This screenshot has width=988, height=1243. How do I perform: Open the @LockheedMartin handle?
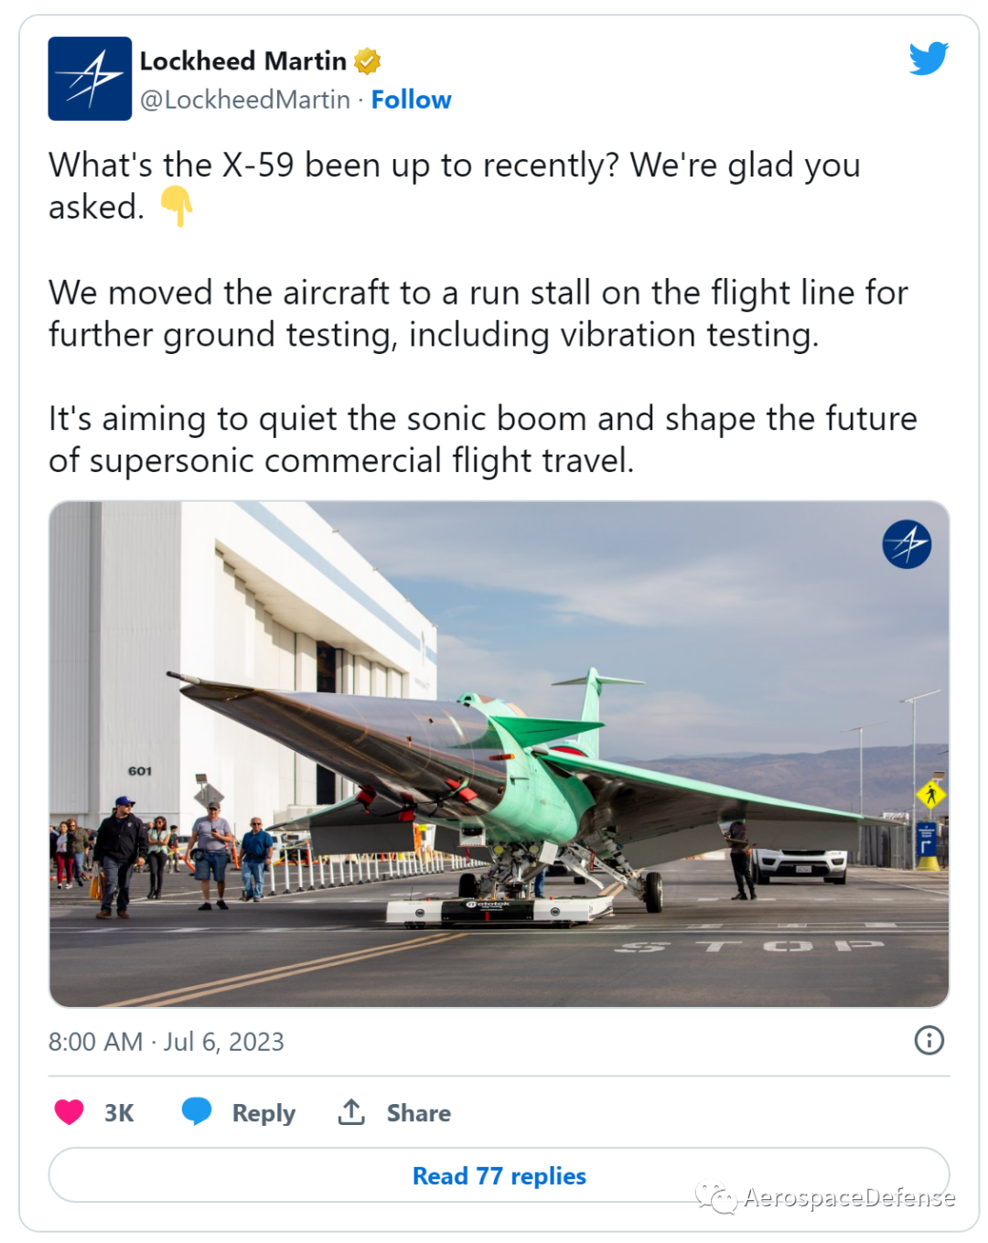point(245,100)
